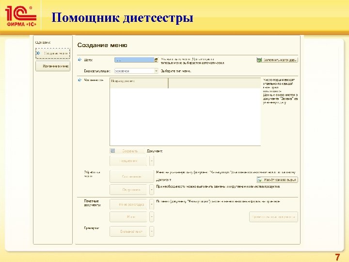Click the icon inside the Создание меню sidebar button
Screen dimensions: 349x262
pos(38,53)
